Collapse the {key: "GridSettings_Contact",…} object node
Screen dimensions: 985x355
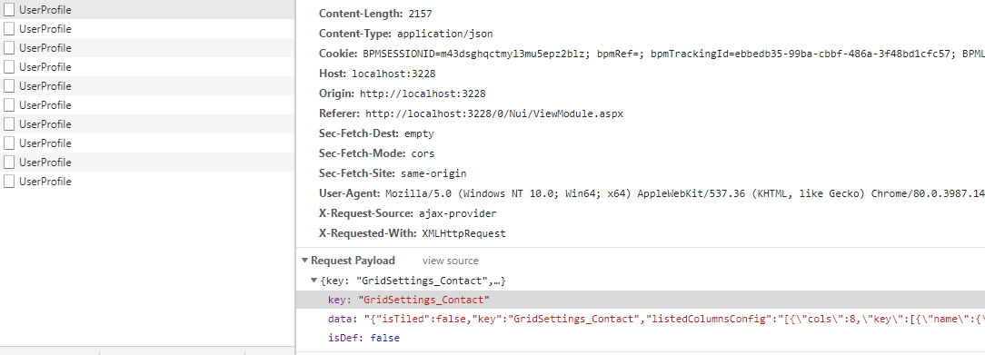point(314,281)
